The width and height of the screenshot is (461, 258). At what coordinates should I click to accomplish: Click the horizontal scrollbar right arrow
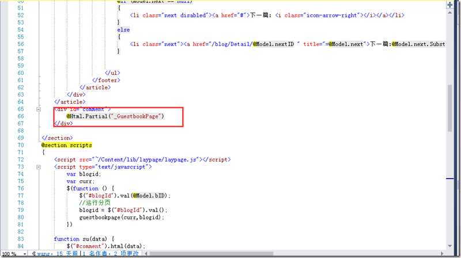click(442, 253)
